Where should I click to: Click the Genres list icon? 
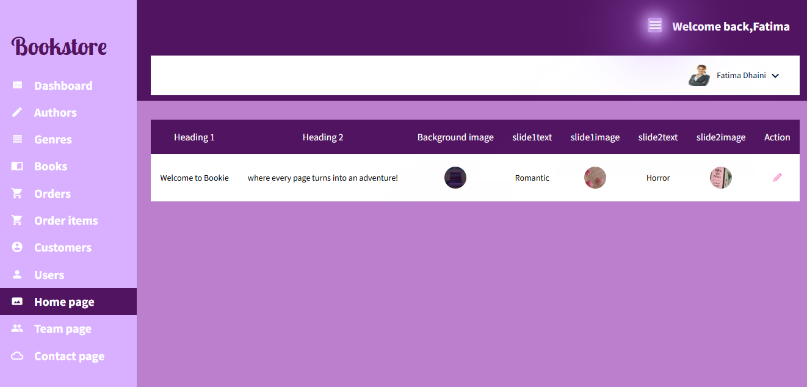coord(17,139)
